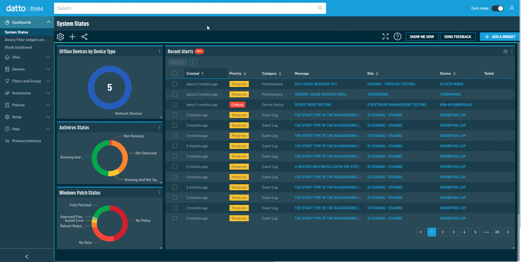The height and width of the screenshot is (262, 521).
Task: Click the datto RMM logo
Action: pos(24,8)
